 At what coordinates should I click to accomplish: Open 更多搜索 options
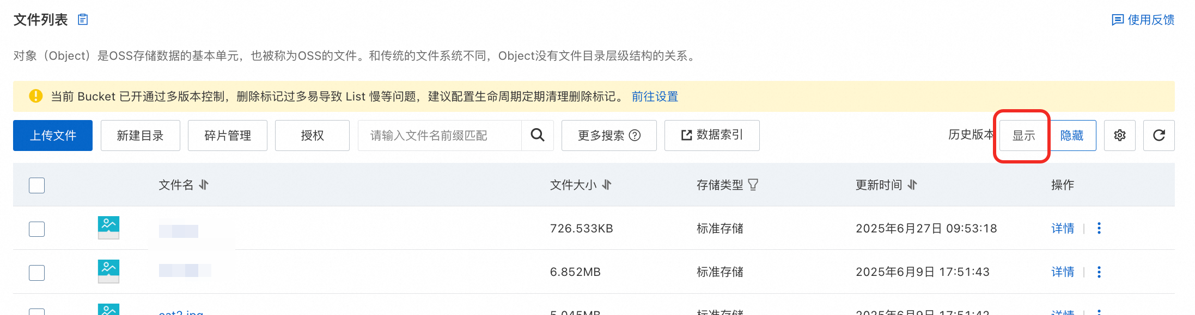(609, 135)
